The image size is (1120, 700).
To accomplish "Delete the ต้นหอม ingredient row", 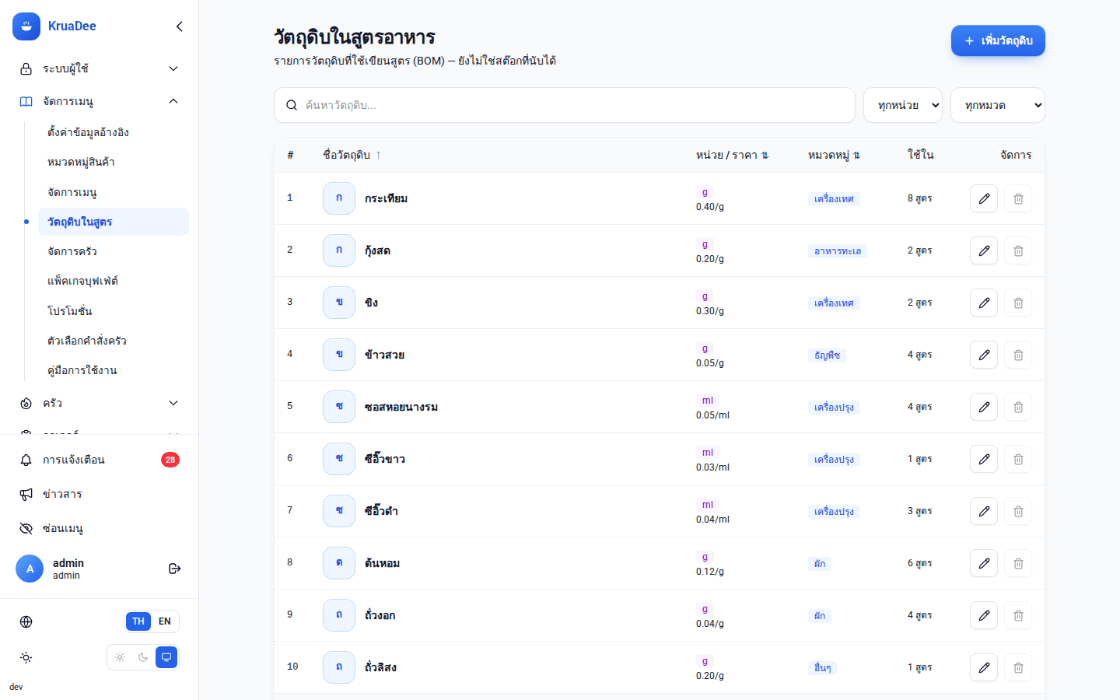I will 1018,563.
